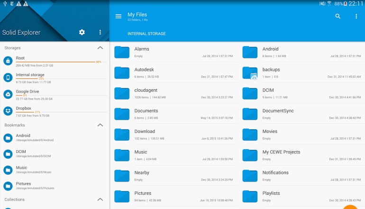Select the Pictures folder in file list
Viewport: 365px width, 209px height.
click(x=176, y=196)
